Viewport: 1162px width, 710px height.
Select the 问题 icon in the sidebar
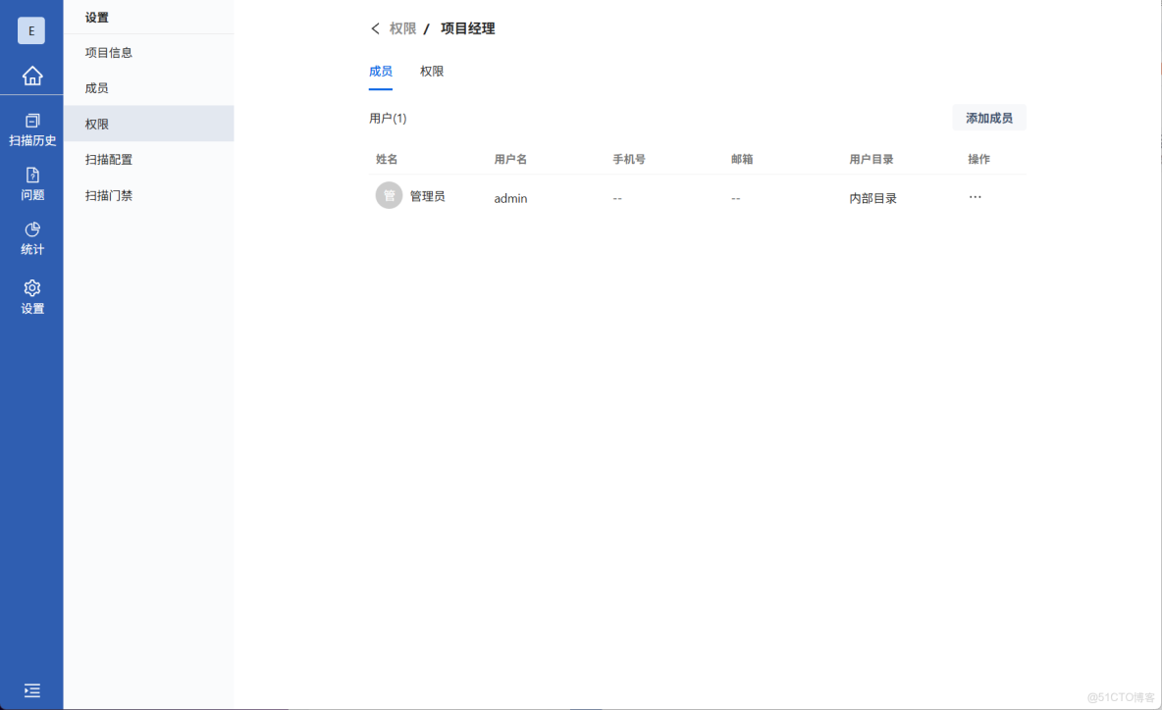click(31, 186)
